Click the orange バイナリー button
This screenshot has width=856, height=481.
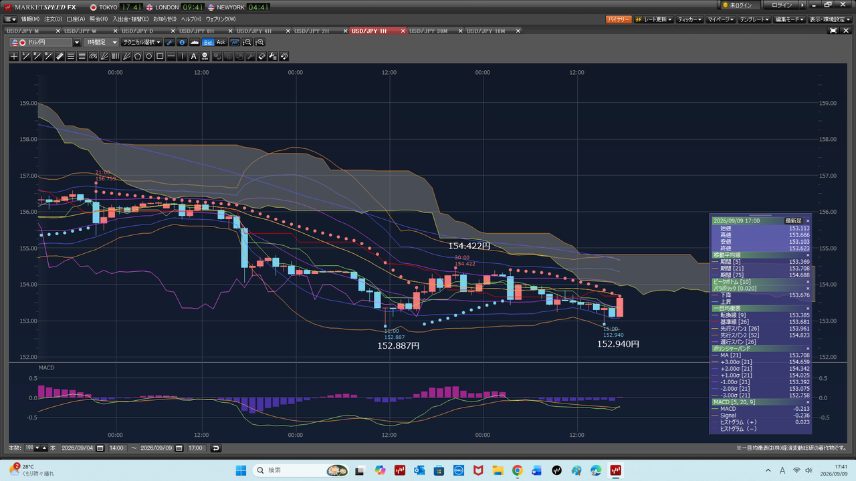(619, 20)
